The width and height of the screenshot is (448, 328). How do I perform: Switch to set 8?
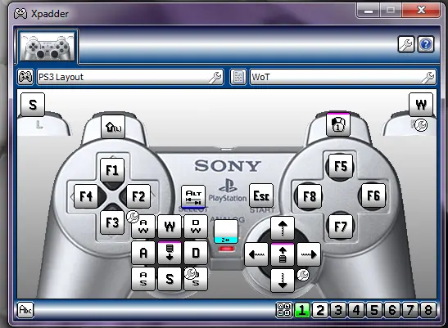coord(428,310)
